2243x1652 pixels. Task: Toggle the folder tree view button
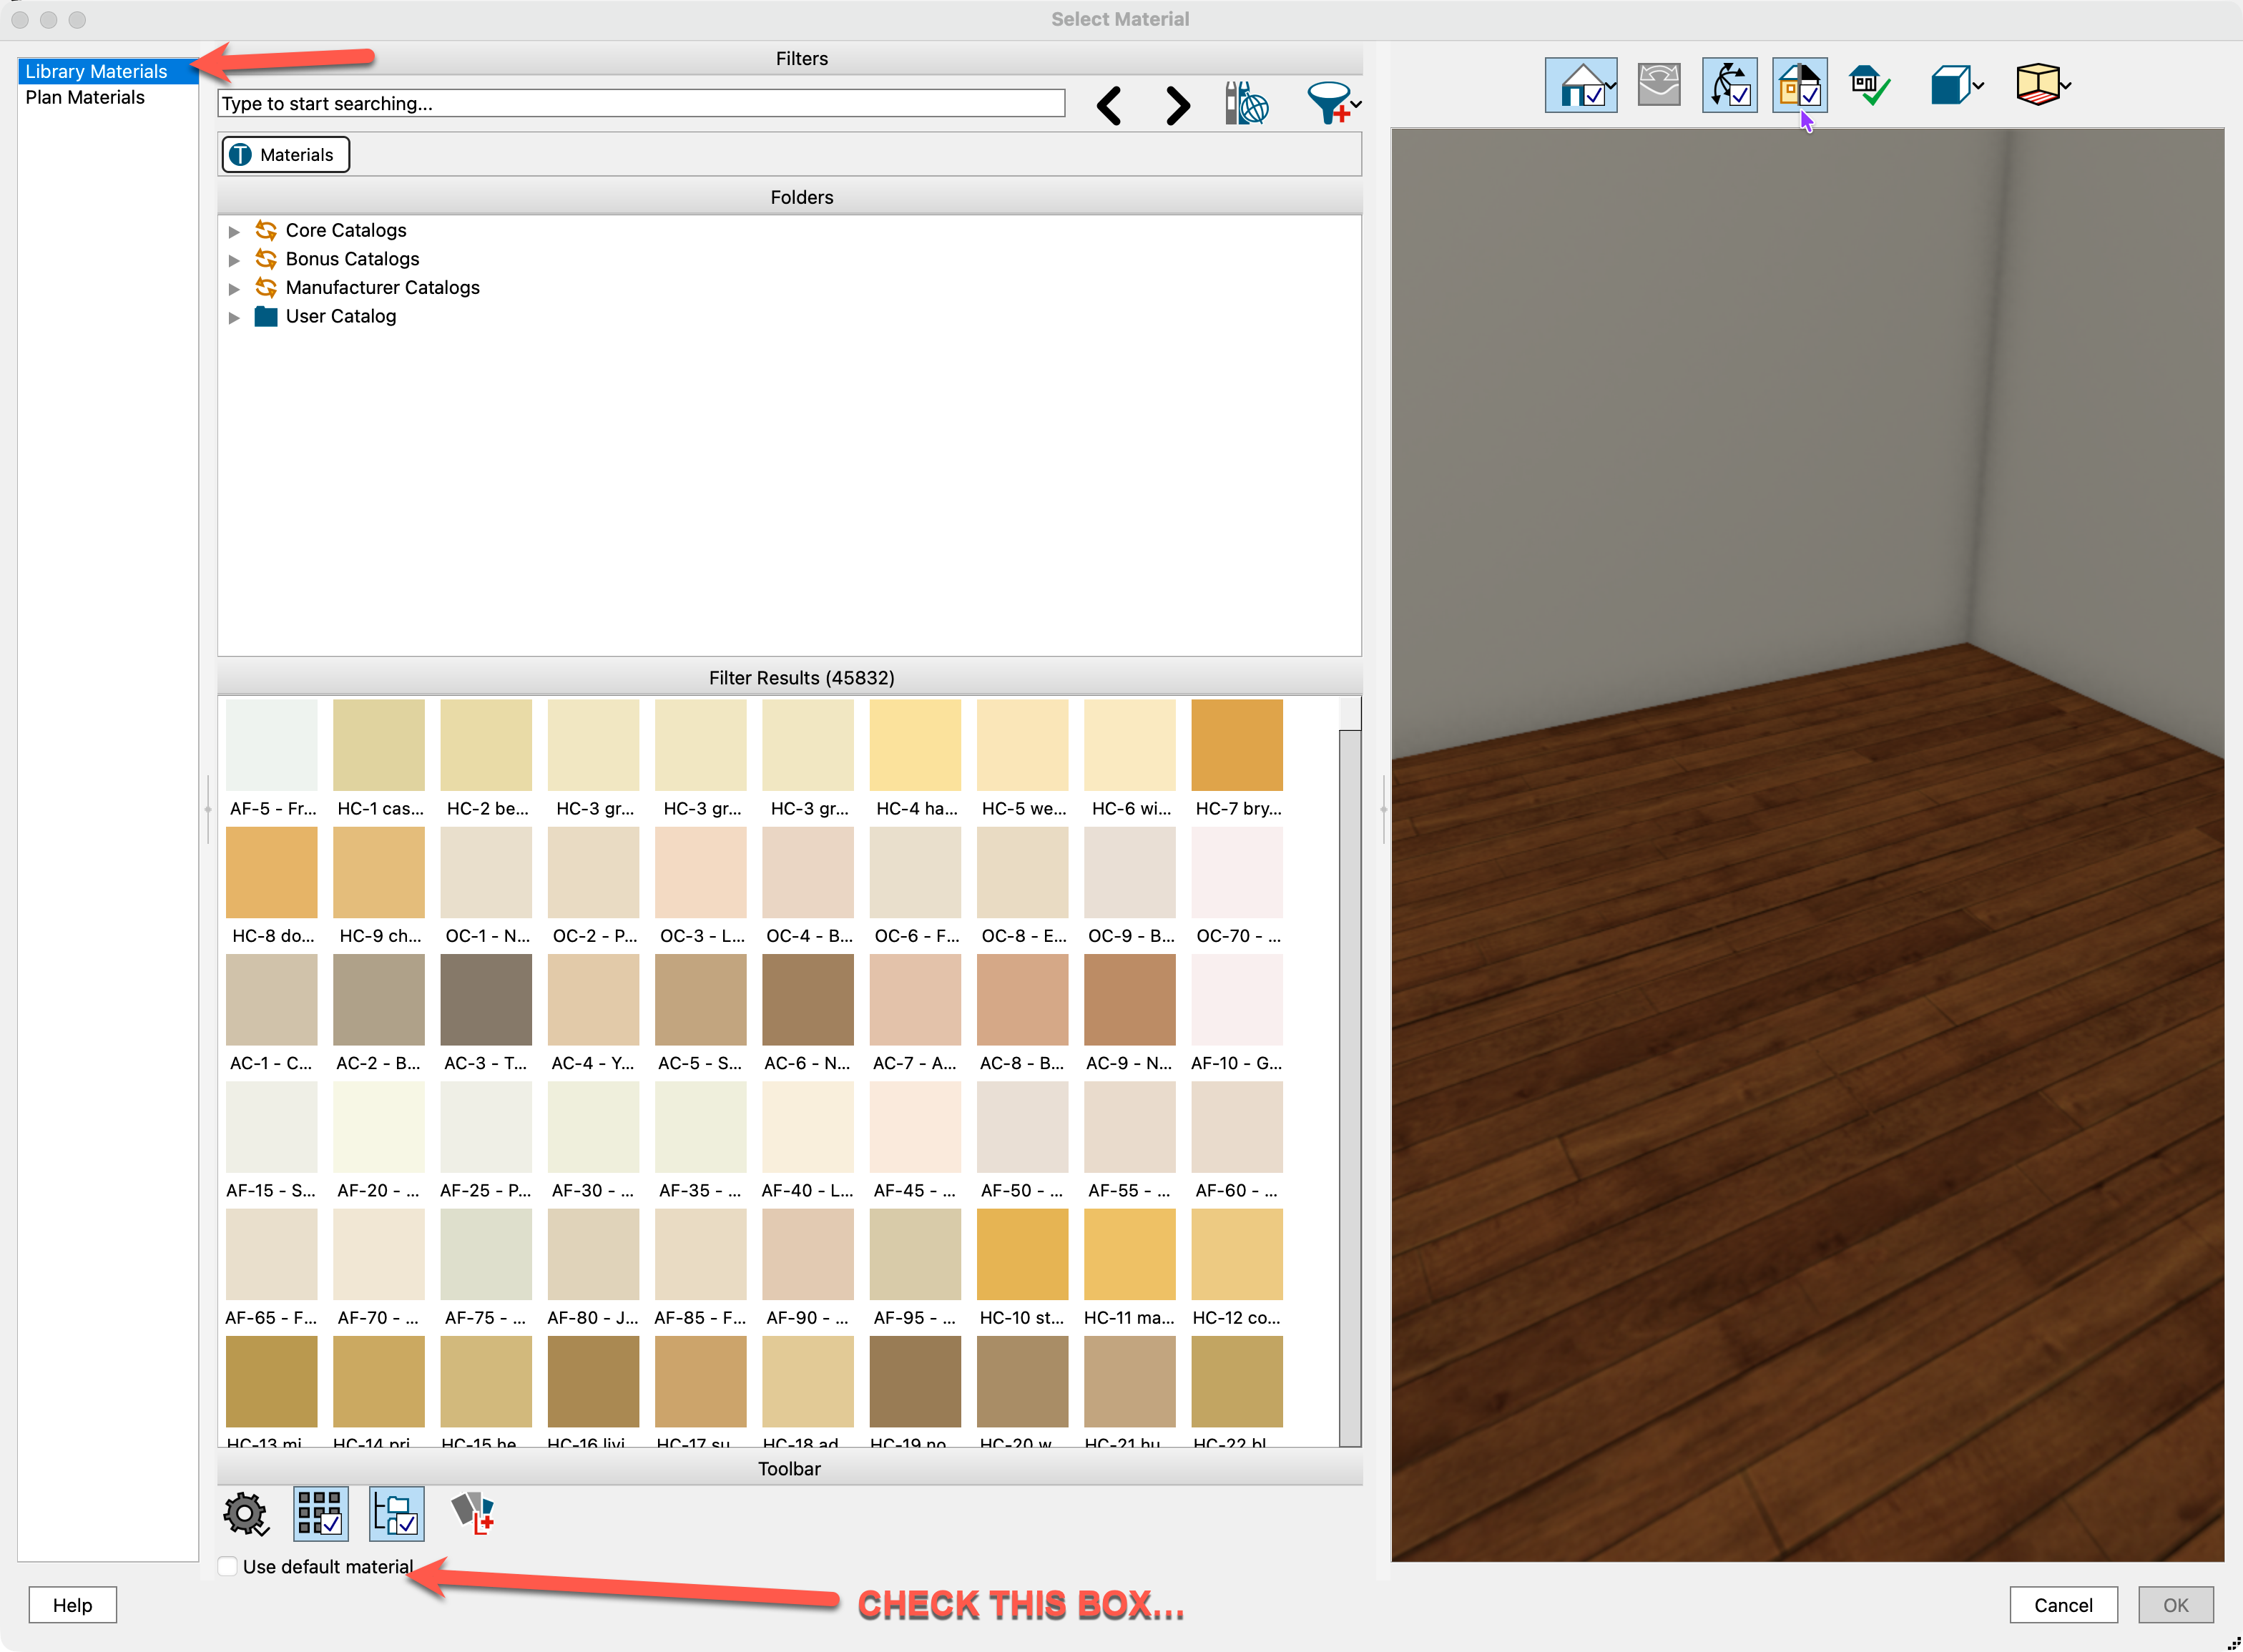click(x=396, y=1513)
